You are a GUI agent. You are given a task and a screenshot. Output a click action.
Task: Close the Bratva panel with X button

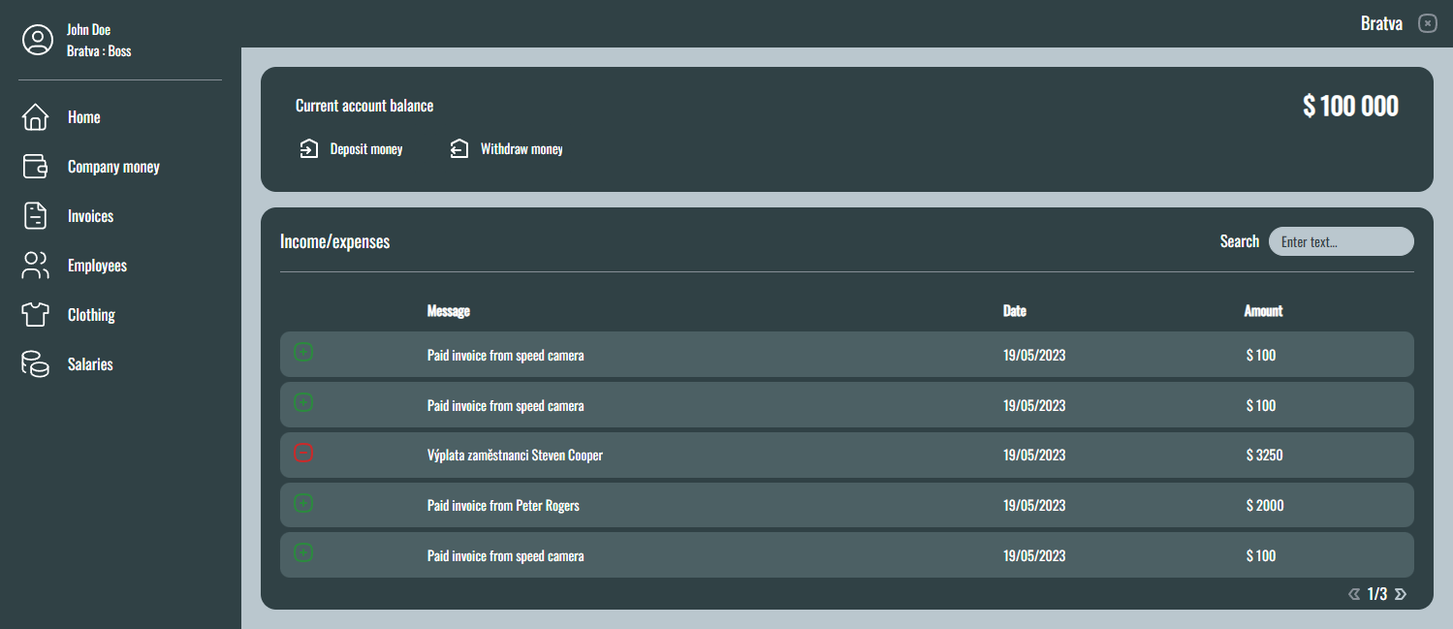click(x=1428, y=23)
